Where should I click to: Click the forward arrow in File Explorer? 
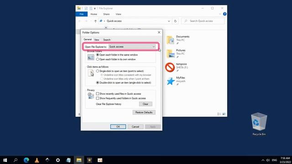(86, 21)
